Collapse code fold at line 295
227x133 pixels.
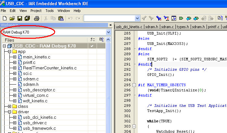pos(134,85)
